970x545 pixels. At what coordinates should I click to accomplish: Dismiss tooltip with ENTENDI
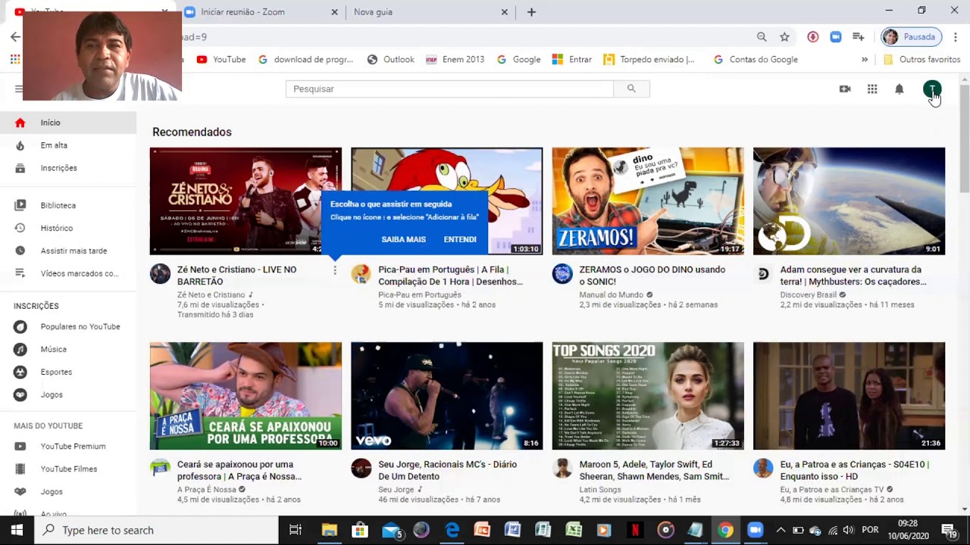(x=460, y=239)
